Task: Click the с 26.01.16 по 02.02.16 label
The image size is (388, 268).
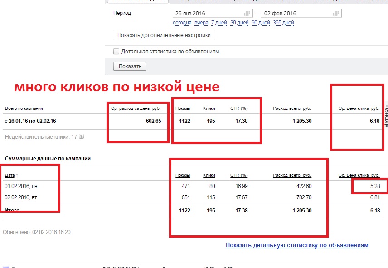Action: (x=30, y=121)
